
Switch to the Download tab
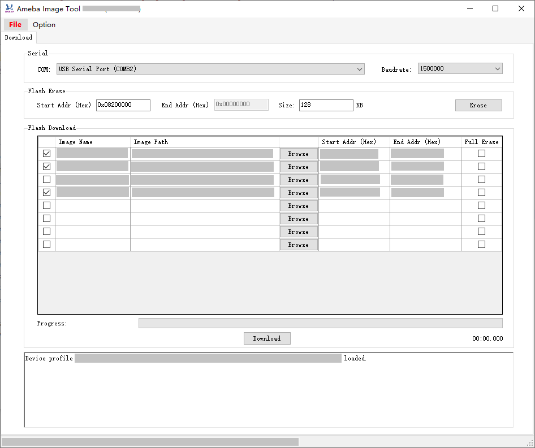point(19,37)
